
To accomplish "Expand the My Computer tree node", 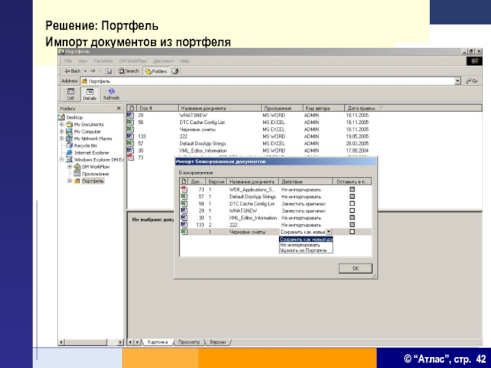I will [x=61, y=132].
